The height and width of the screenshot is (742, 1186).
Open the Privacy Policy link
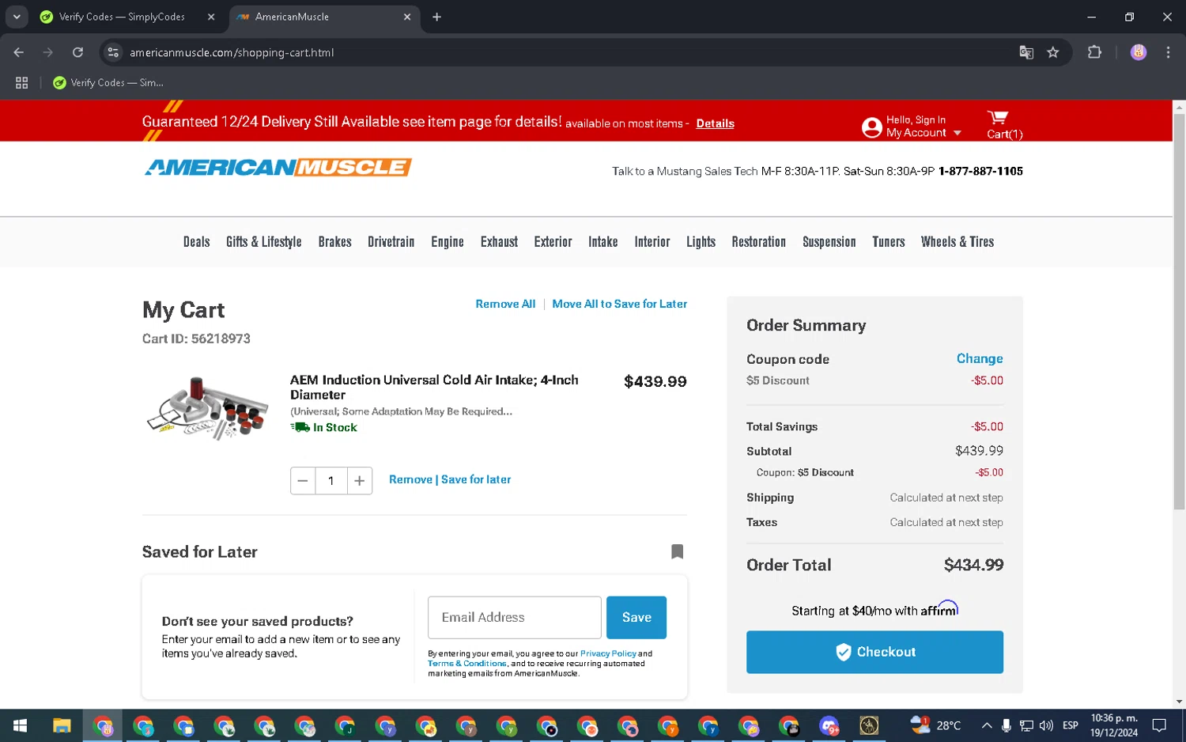click(x=608, y=653)
